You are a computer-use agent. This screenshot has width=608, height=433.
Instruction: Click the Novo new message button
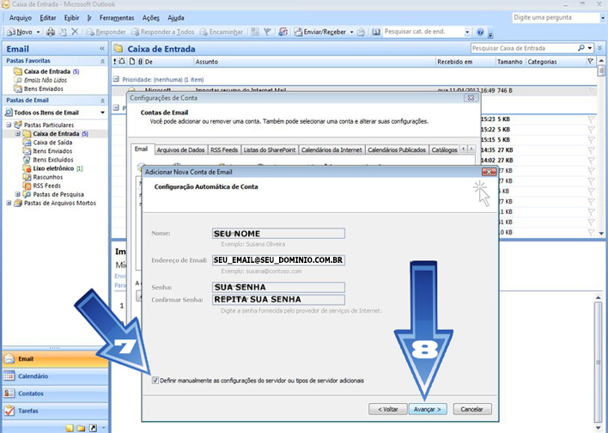pos(20,32)
